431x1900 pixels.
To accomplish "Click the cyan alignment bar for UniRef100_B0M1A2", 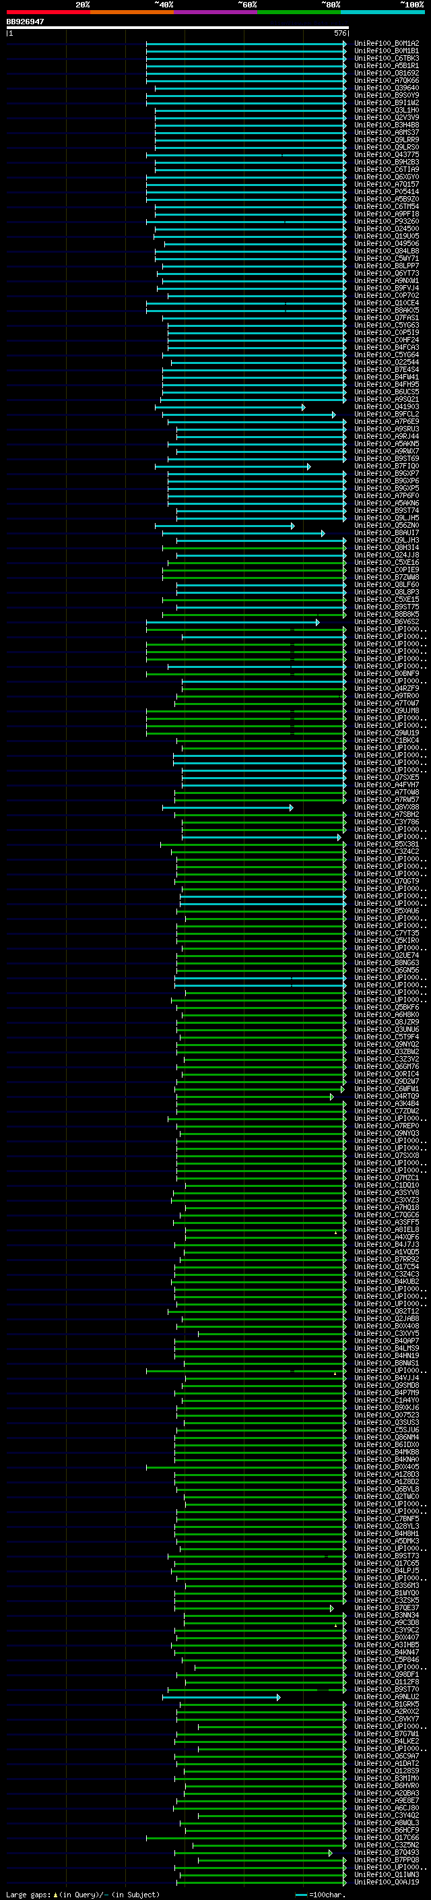I will click(246, 44).
